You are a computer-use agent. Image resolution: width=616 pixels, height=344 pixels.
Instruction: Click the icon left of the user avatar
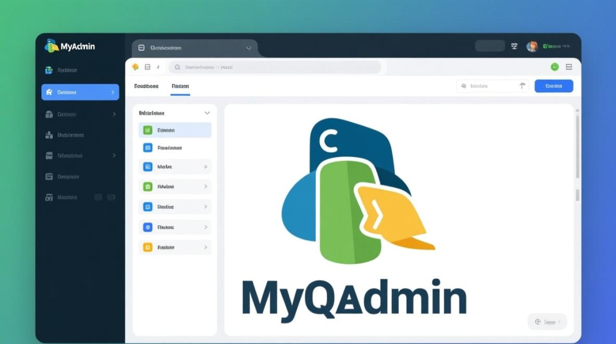514,46
